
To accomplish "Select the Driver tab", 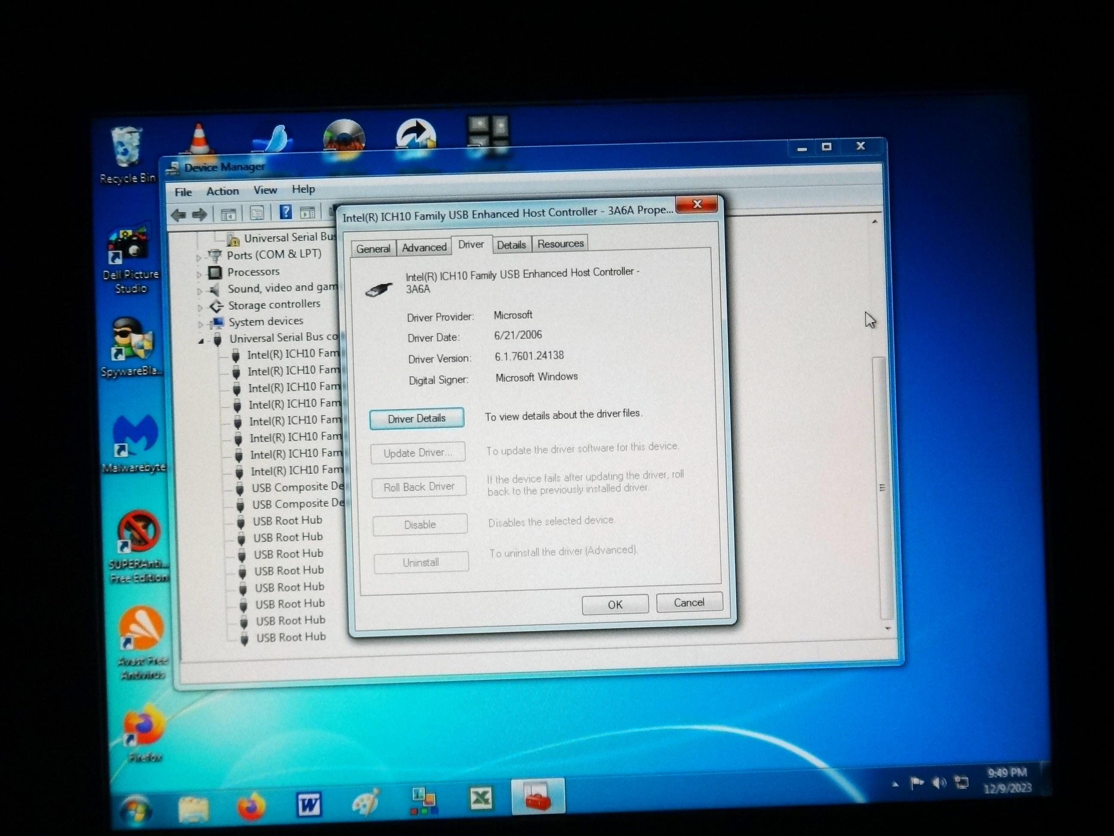I will 471,244.
